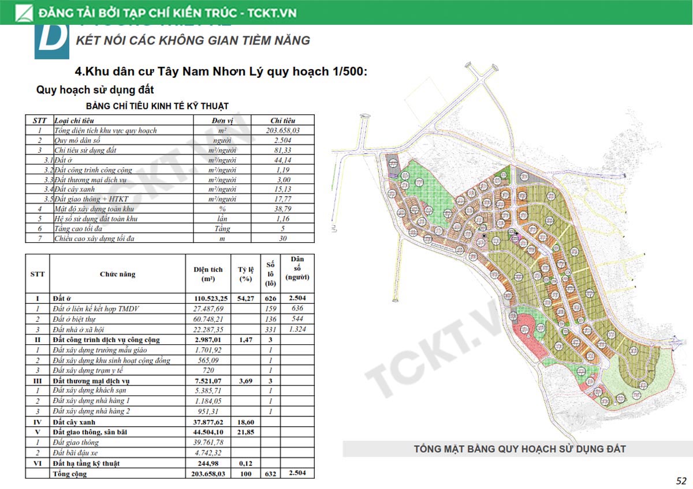Click the value '44,14'
The width and height of the screenshot is (693, 489).
point(283,160)
